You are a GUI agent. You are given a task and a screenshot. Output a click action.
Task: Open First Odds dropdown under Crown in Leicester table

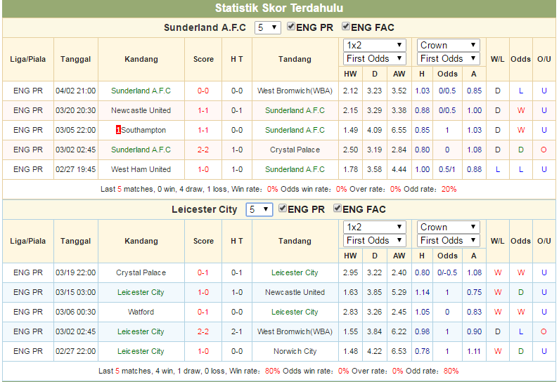449,240
